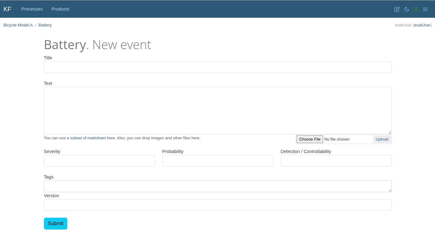Select the Probability input field

(x=217, y=161)
